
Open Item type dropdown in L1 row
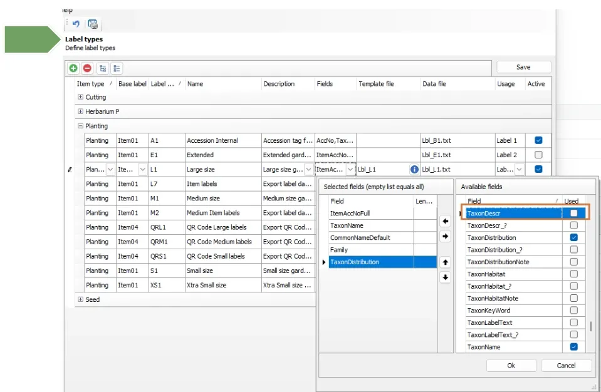coord(110,169)
